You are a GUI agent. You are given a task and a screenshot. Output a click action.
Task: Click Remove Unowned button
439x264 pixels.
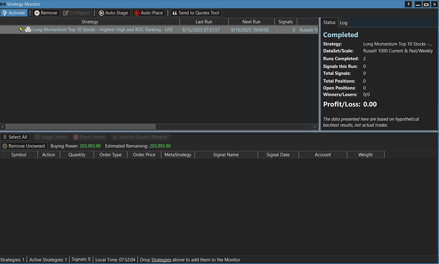pos(23,146)
